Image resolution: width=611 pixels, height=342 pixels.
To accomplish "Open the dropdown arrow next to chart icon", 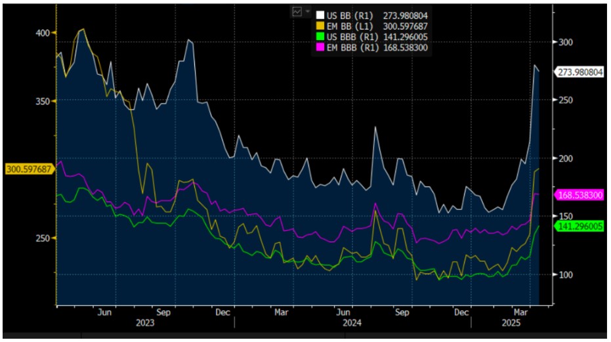I will (x=306, y=12).
